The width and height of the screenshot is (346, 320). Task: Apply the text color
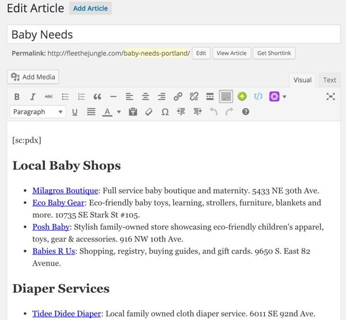(x=107, y=112)
